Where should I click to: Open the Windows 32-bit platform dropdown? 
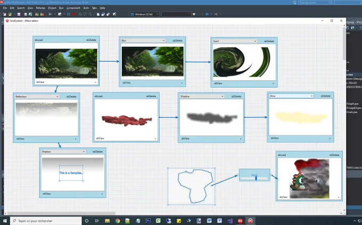(144, 14)
